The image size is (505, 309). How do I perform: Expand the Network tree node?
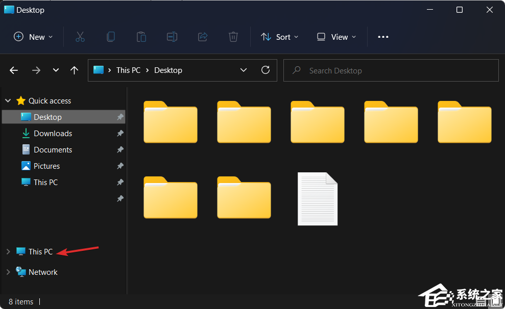[x=8, y=272]
